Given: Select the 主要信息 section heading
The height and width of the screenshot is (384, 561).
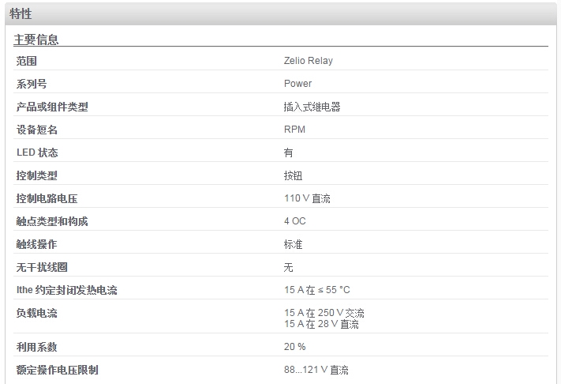Looking at the screenshot, I should click(x=36, y=40).
